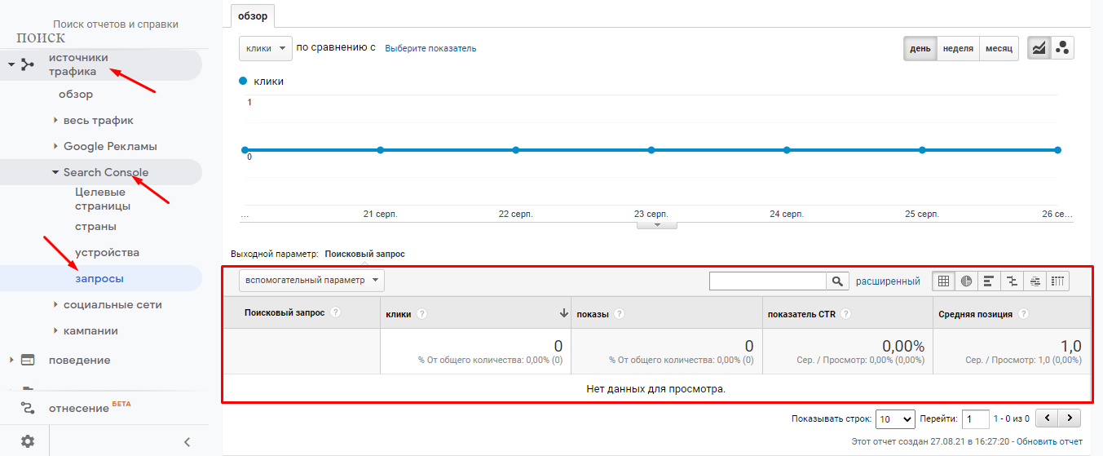This screenshot has width=1103, height=456.
Task: Click 'Выберите показатель' link
Action: [430, 49]
